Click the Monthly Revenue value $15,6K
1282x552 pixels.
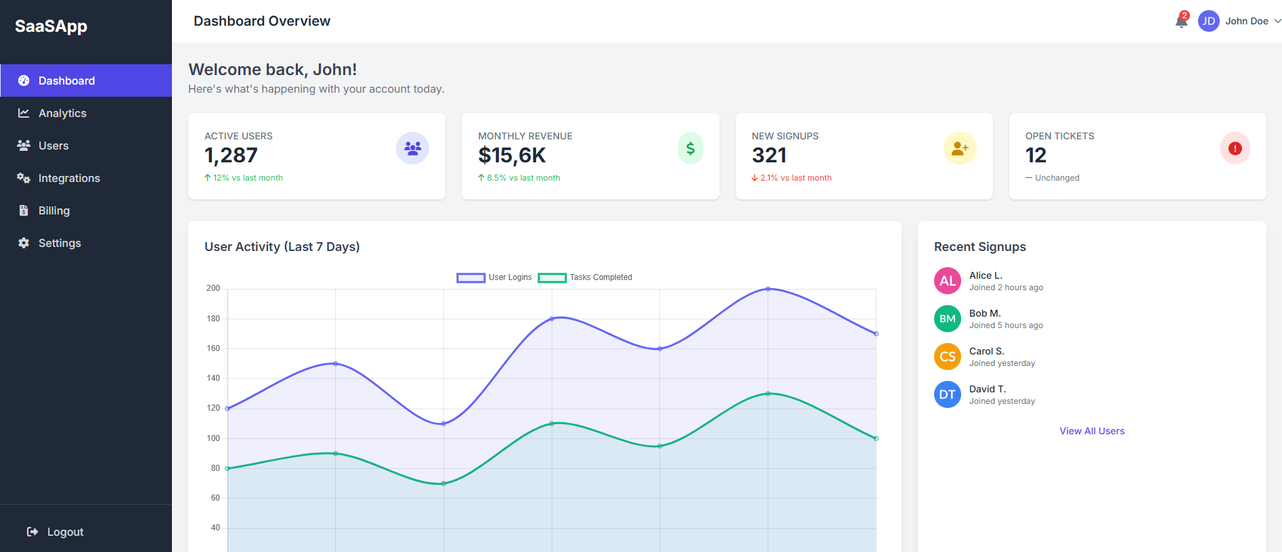pos(512,156)
